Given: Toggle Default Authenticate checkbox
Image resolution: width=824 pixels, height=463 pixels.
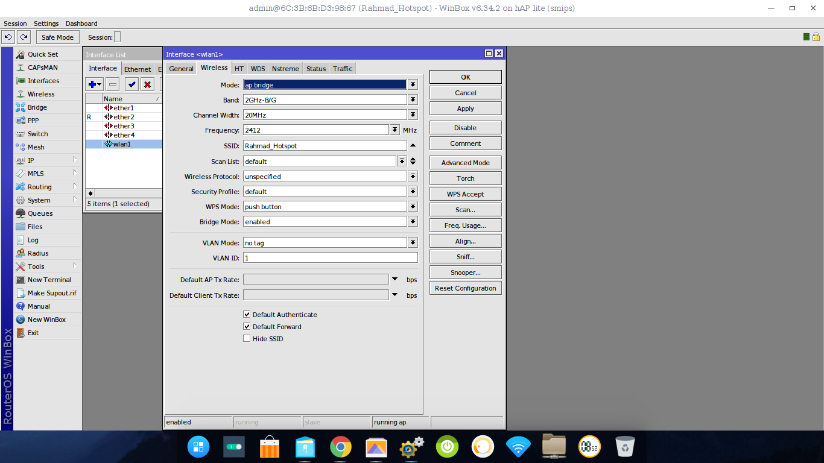Looking at the screenshot, I should pyautogui.click(x=247, y=315).
